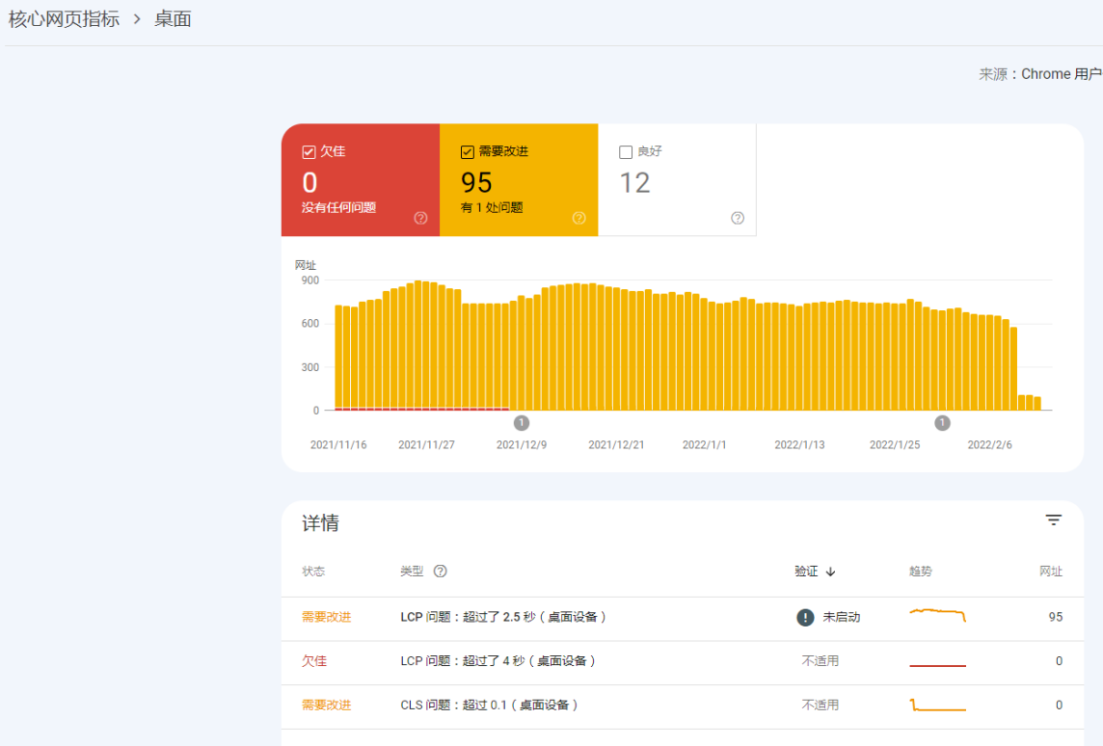This screenshot has height=746, width=1103.
Task: Click the help icon on 需要改进 card
Action: [x=578, y=219]
